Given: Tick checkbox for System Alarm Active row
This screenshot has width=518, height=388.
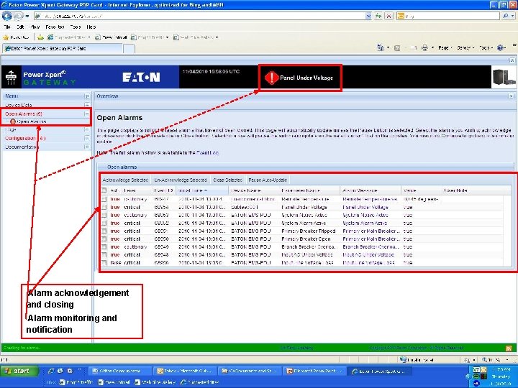Looking at the screenshot, I should [104, 223].
